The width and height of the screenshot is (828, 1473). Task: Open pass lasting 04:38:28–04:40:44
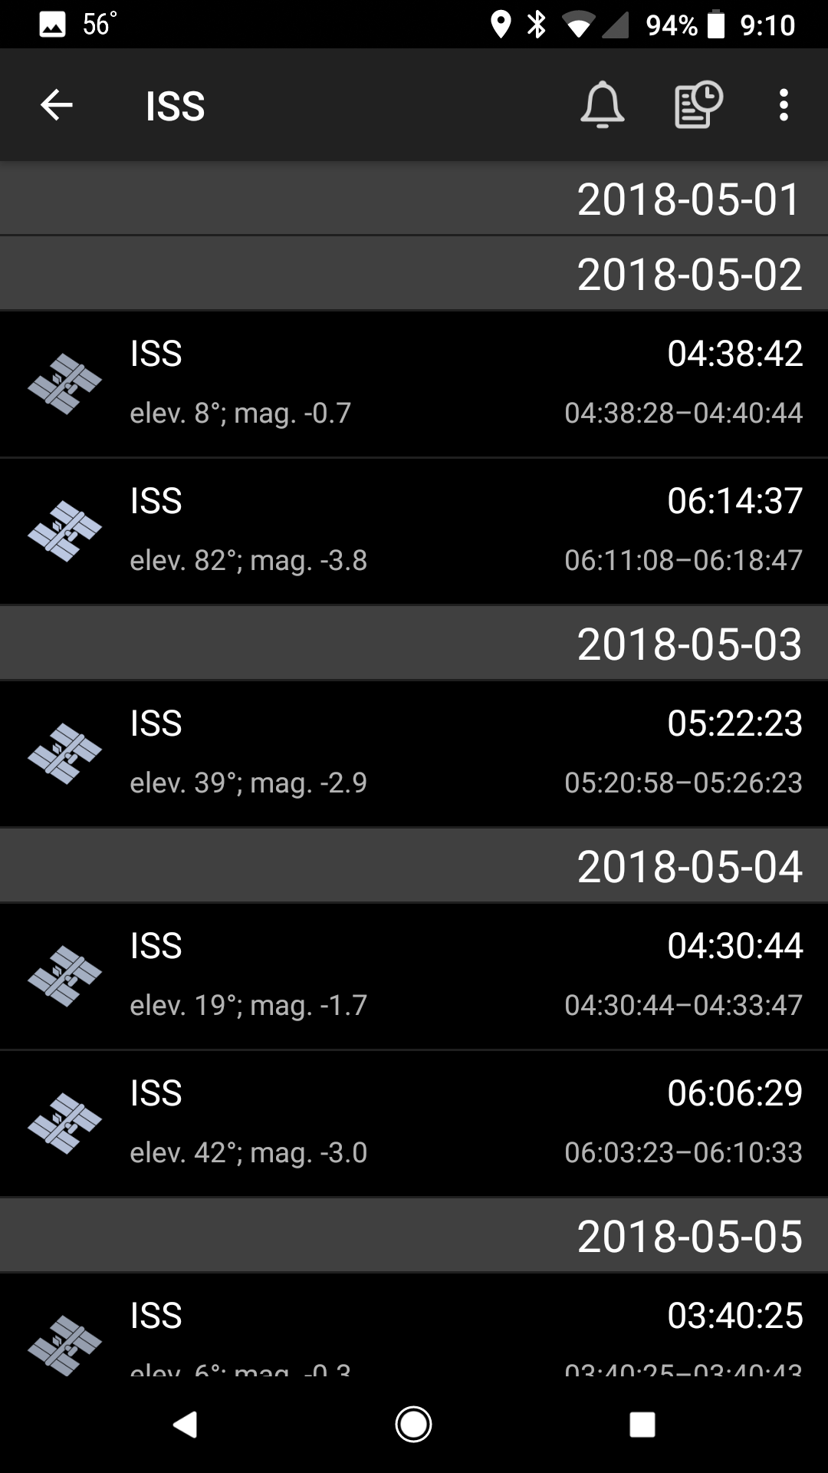[683, 413]
